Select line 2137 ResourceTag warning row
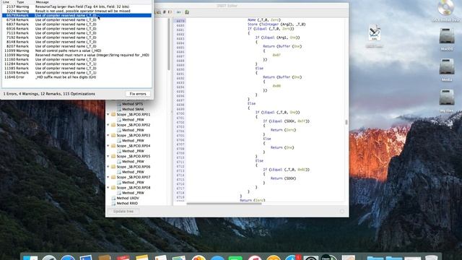This screenshot has height=260, width=462. [77, 6]
